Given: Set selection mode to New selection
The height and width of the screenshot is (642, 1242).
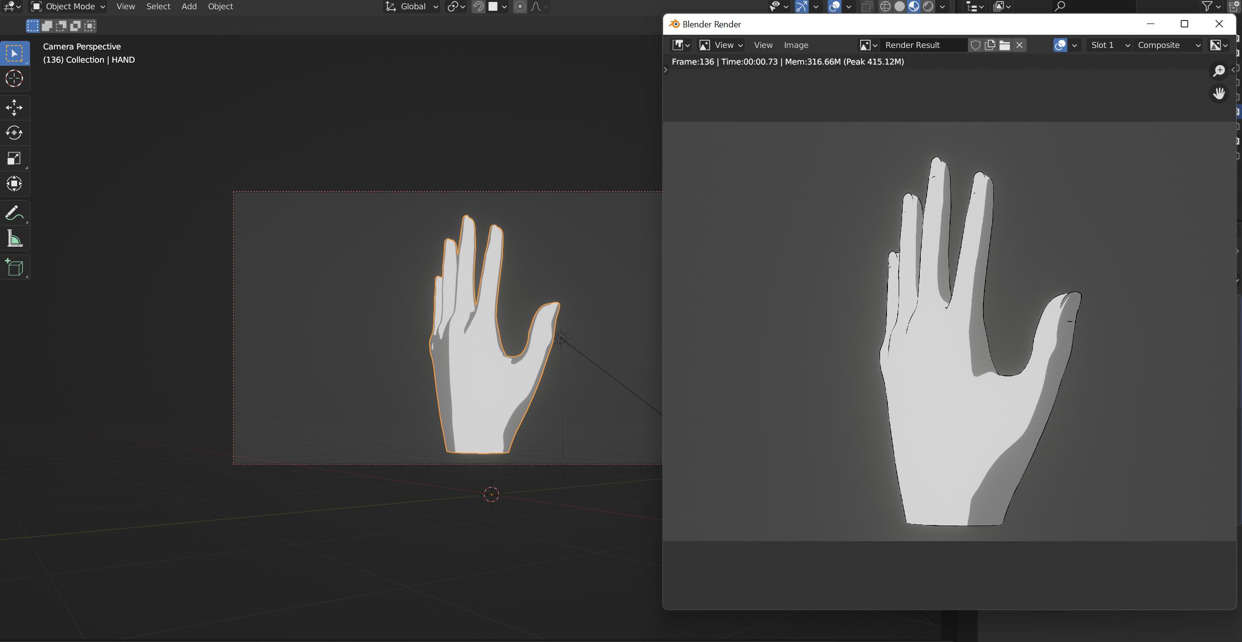Looking at the screenshot, I should coord(33,26).
